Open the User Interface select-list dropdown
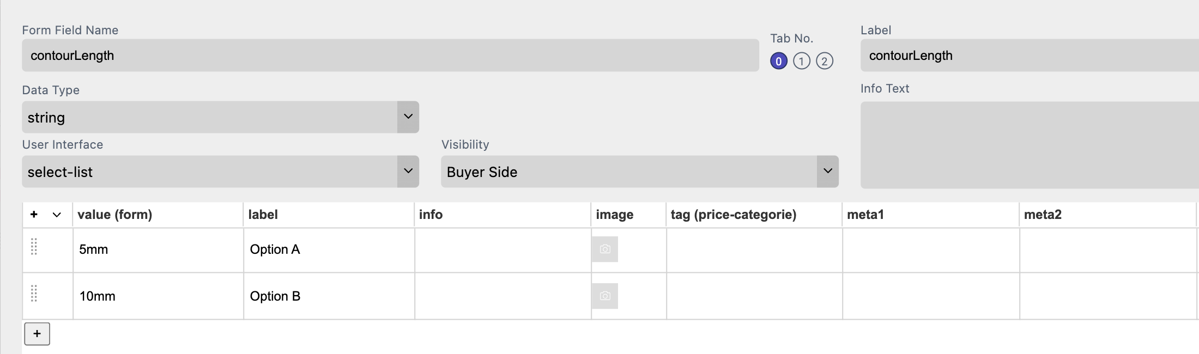 click(x=220, y=172)
